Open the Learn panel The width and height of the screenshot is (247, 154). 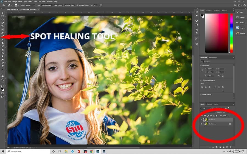point(240,12)
